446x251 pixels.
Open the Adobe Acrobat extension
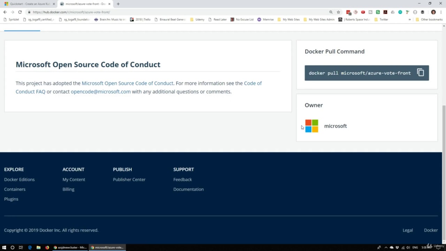385,12
